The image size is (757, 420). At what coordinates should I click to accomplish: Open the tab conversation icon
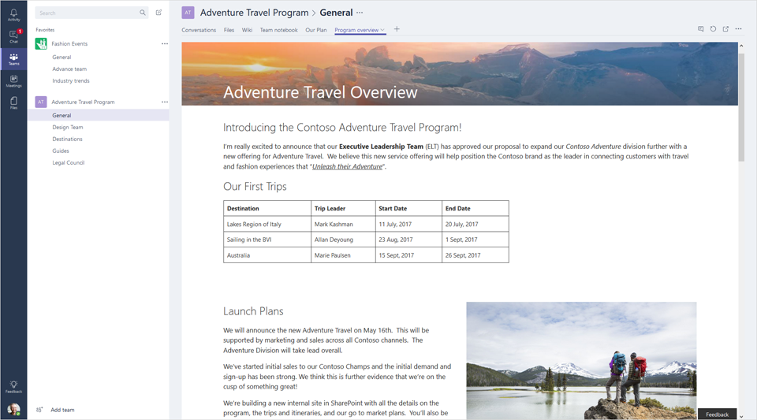click(700, 29)
